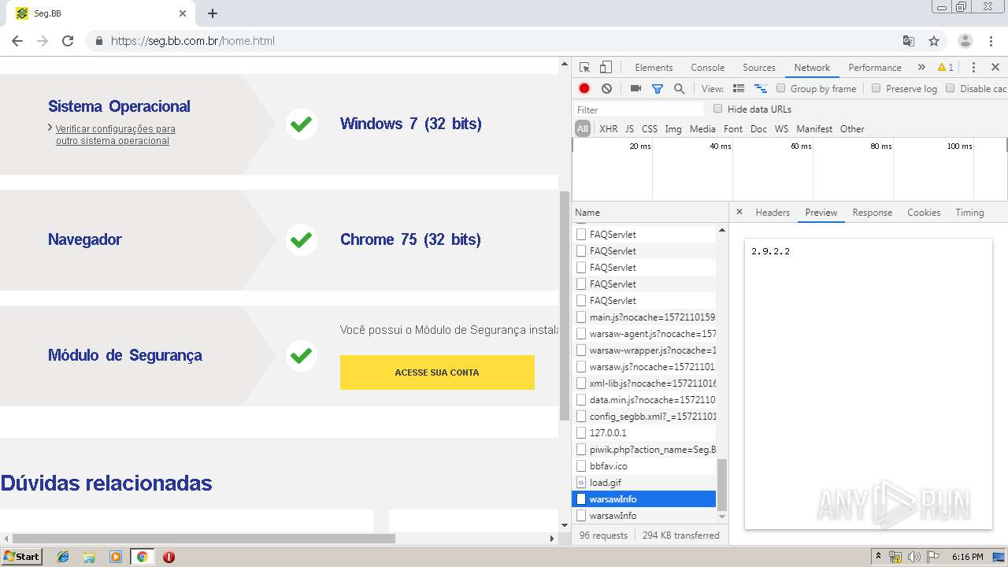Image resolution: width=1008 pixels, height=567 pixels.
Task: Open Internet Explorer from taskbar
Action: pyautogui.click(x=63, y=557)
